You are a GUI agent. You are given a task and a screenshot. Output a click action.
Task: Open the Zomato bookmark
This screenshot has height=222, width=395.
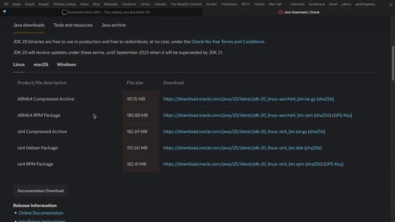211,4
